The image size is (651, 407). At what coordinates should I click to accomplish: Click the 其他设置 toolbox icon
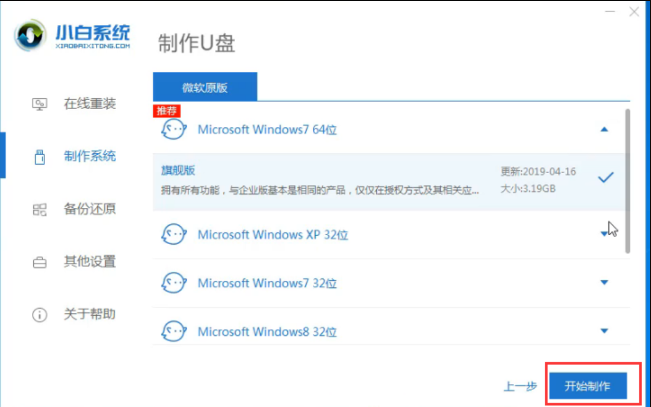coord(40,262)
